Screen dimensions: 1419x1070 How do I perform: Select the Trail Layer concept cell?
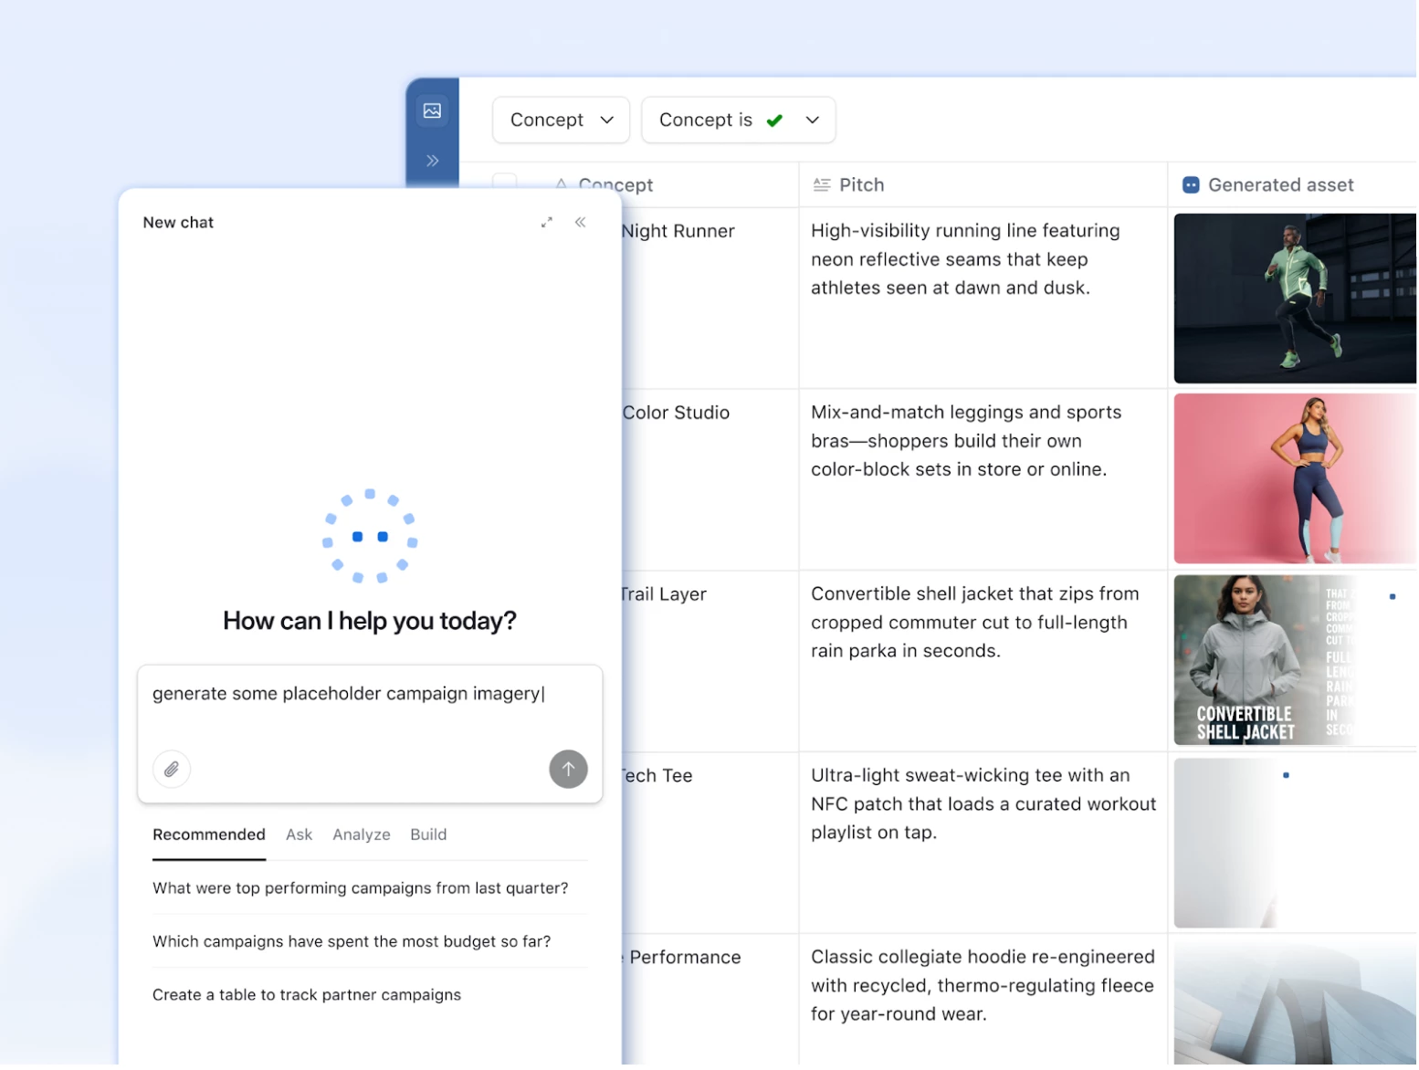710,662
